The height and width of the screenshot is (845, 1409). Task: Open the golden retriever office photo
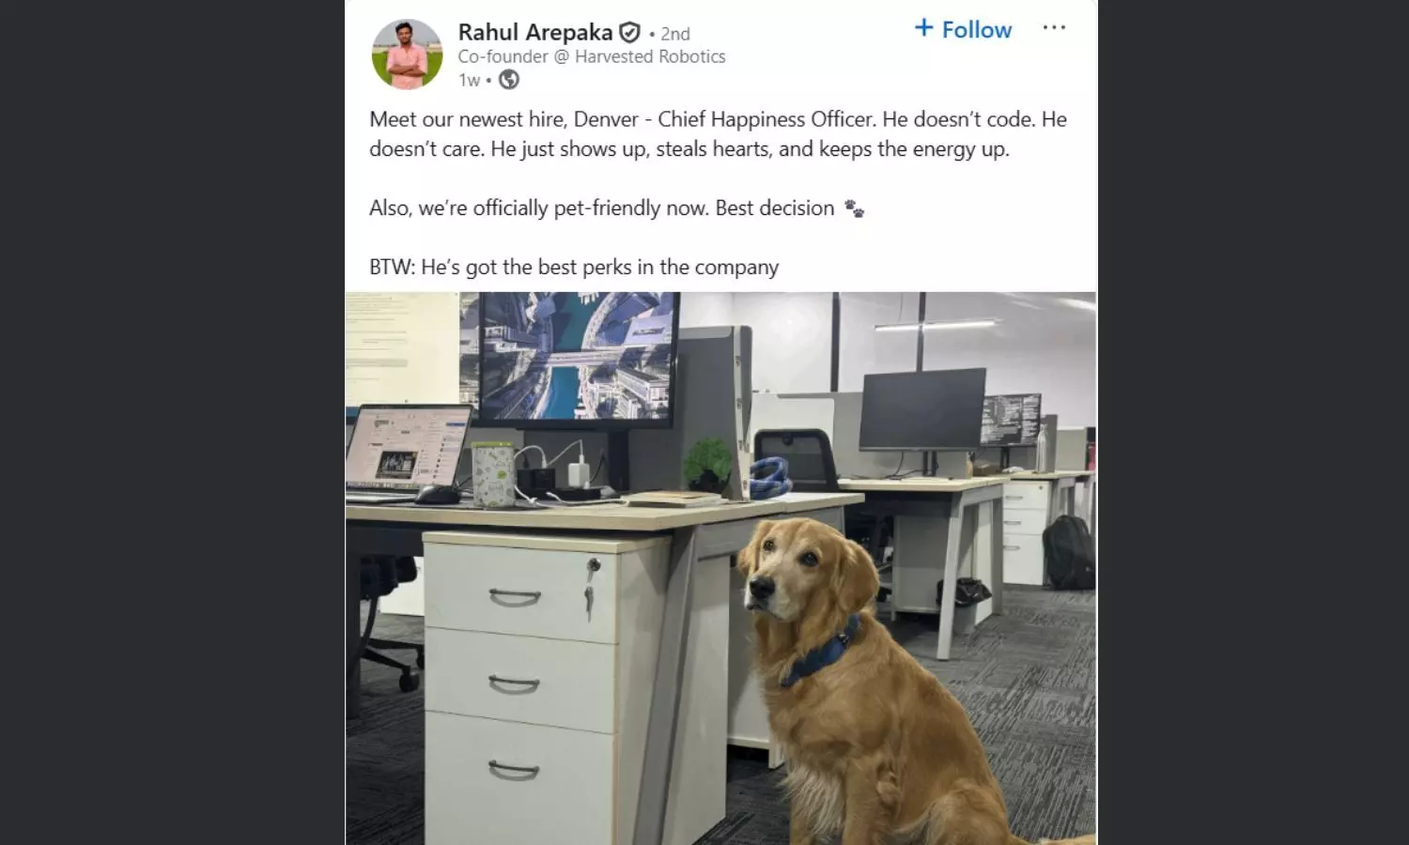point(720,568)
